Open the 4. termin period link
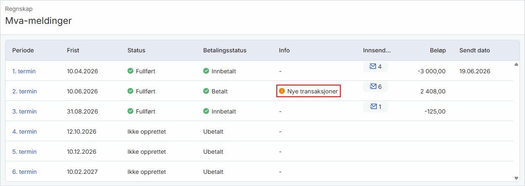The height and width of the screenshot is (186, 525). coord(24,132)
